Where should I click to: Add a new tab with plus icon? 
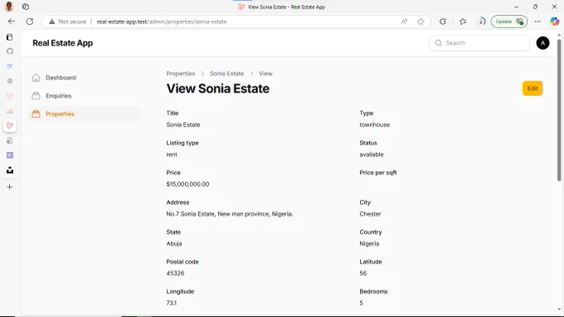(x=10, y=187)
